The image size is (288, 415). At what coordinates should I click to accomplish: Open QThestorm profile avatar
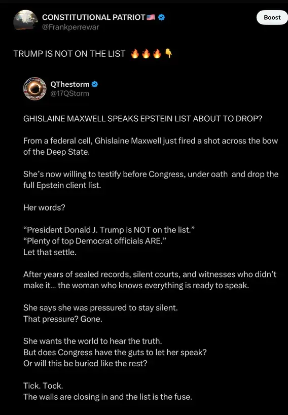click(x=35, y=88)
